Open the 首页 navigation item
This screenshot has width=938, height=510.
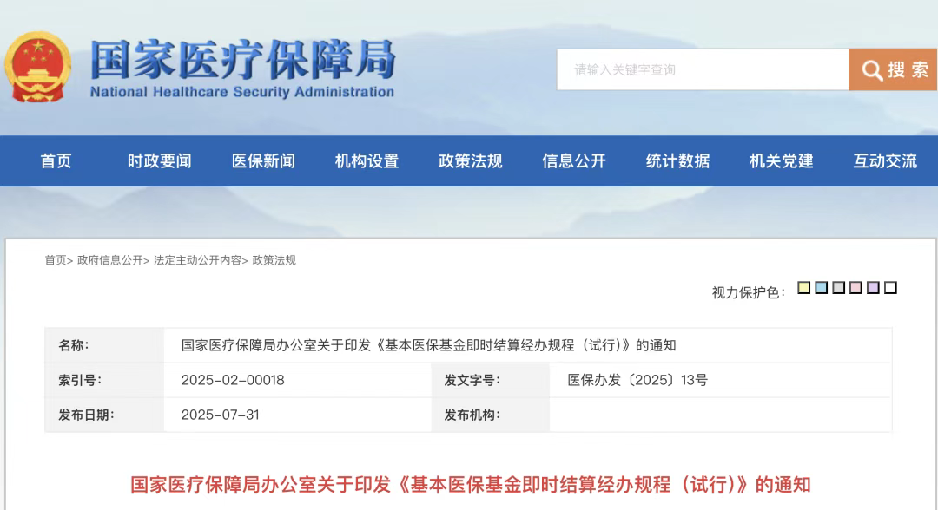pyautogui.click(x=56, y=160)
